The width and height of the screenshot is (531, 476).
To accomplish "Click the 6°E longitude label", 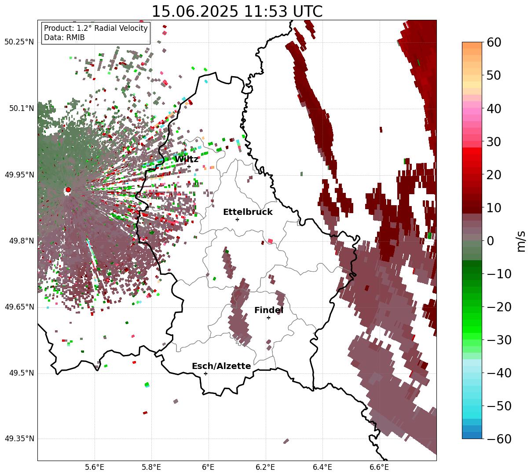I will coord(208,467).
